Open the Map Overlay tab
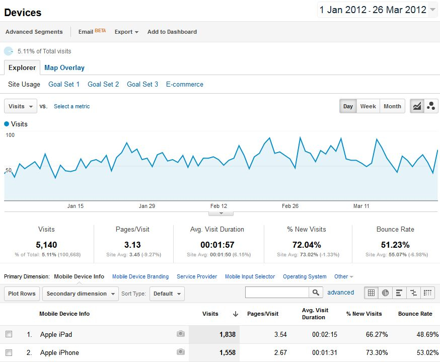The height and width of the screenshot is (362, 440). [64, 67]
